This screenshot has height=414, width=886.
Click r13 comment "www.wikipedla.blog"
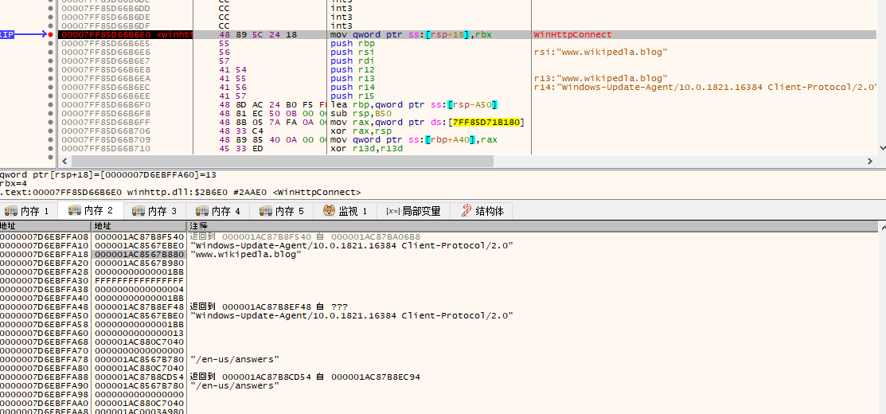[x=601, y=79]
